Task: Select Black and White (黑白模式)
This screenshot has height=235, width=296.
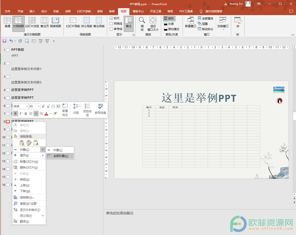Action: (171, 29)
